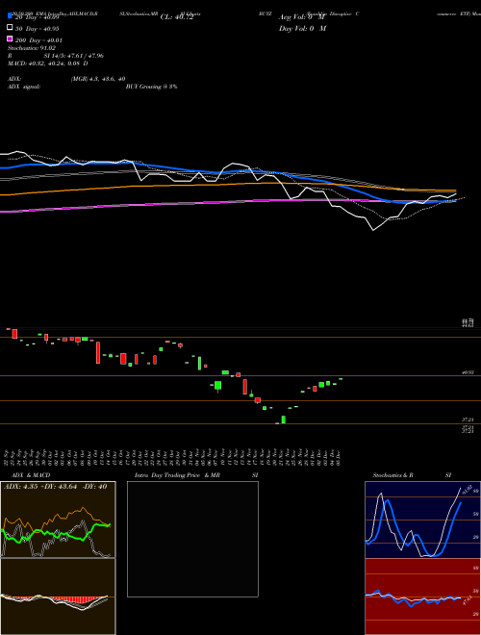Click the white 50 Day legend swatch

(x=11, y=28)
